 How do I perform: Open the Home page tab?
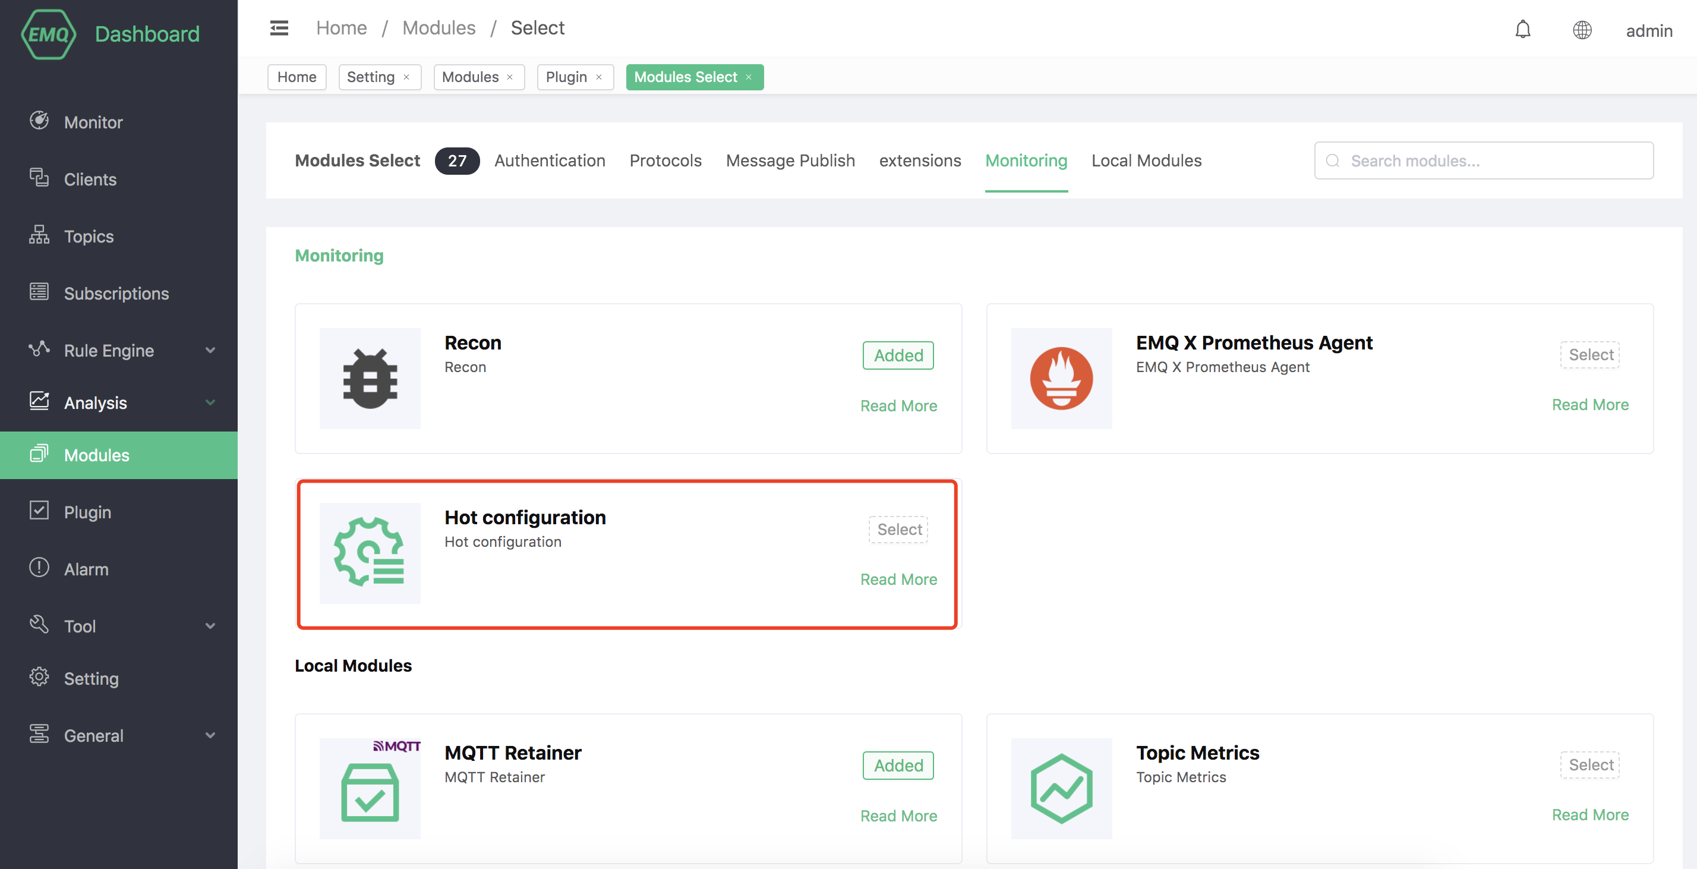[x=296, y=77]
